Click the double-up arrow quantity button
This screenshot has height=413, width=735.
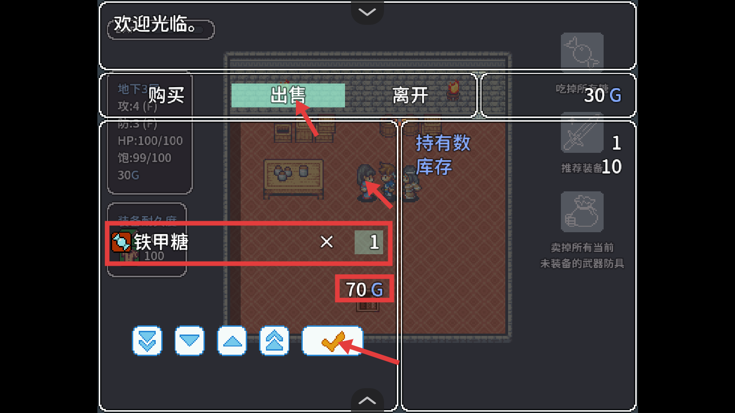click(x=274, y=341)
